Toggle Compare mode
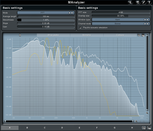153x131 pixels. click(x=120, y=35)
